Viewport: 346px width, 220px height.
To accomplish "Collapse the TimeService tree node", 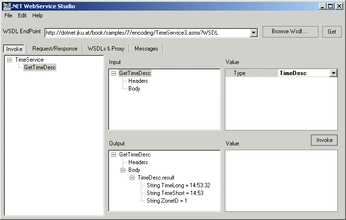I will point(9,60).
